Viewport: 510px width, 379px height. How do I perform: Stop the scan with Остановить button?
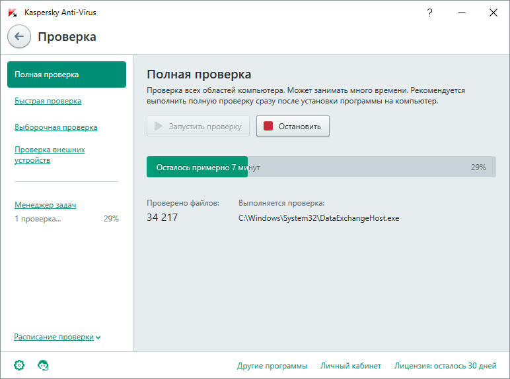coord(293,126)
